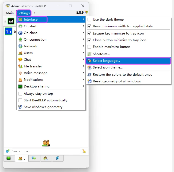Click the Shortcuts keyboard icon
The image size is (174, 172).
point(89,54)
